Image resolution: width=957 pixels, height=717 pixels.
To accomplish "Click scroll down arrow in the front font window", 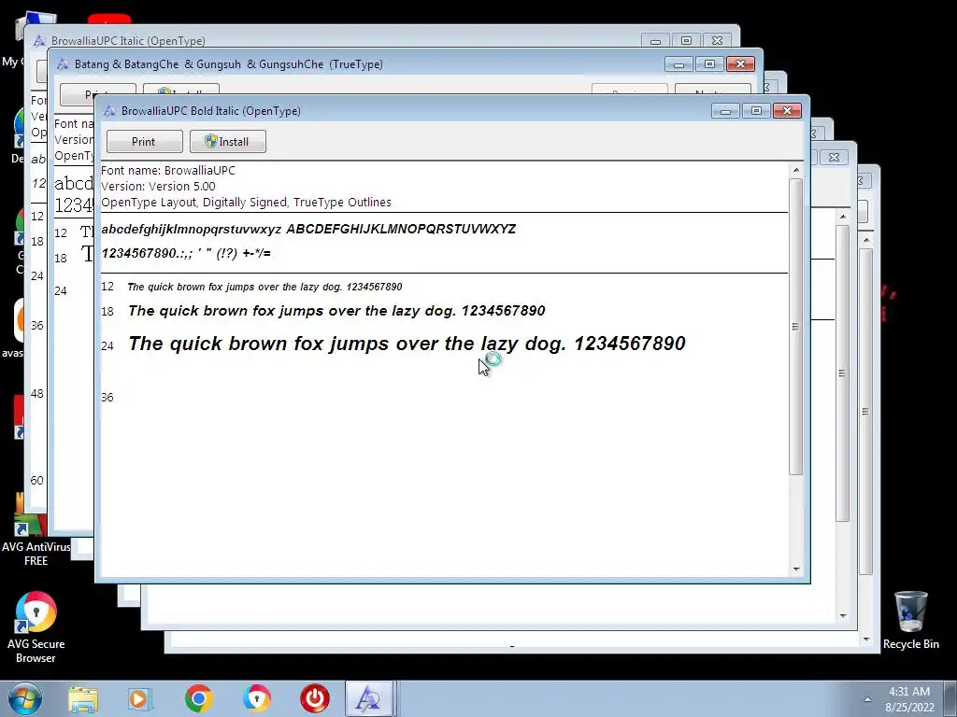I will tap(795, 569).
